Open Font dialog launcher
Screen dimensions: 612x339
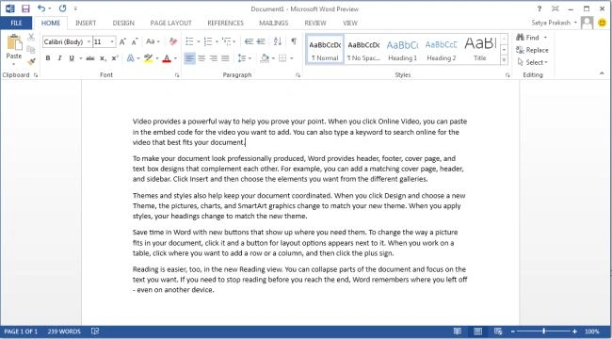pyautogui.click(x=177, y=75)
